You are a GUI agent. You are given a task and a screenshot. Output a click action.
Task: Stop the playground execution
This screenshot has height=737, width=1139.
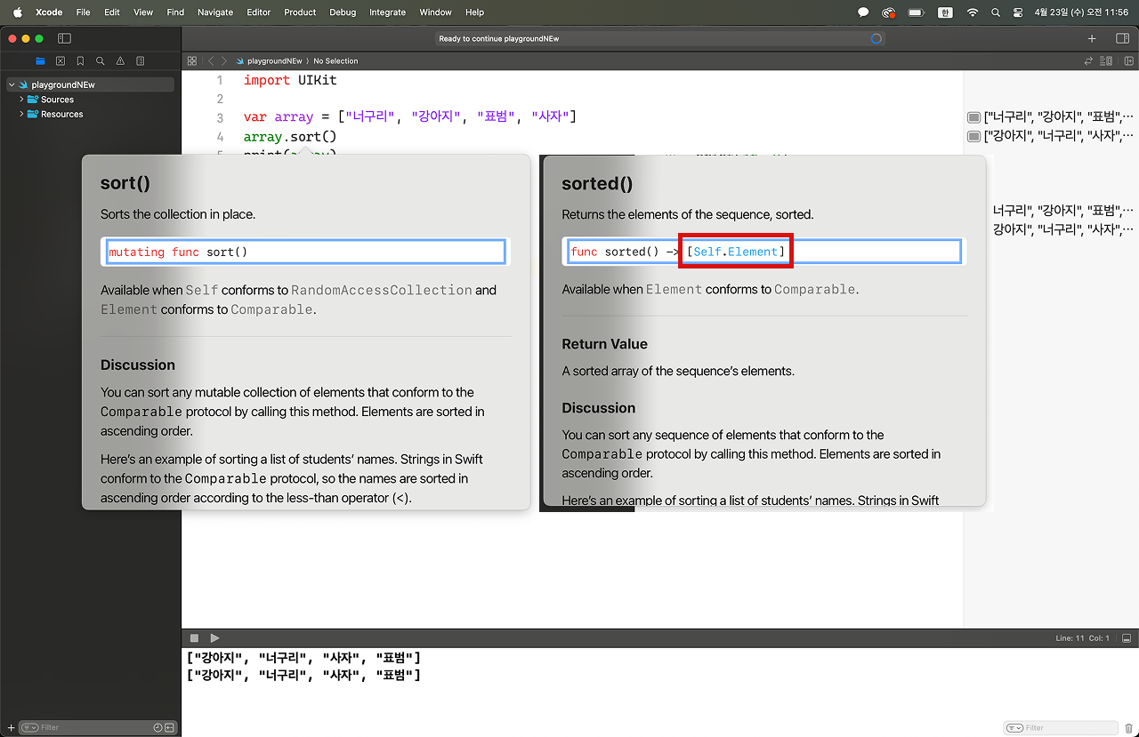pyautogui.click(x=195, y=638)
